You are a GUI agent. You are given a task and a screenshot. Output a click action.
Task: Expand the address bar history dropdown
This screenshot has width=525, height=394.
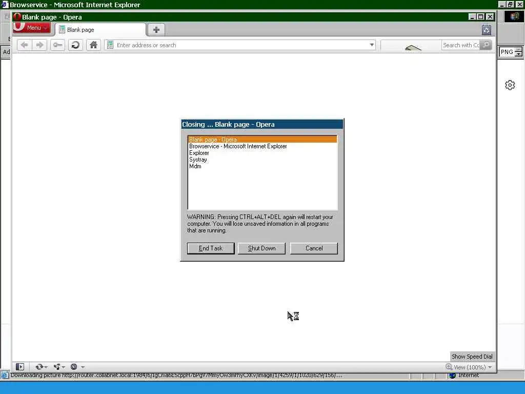[x=371, y=45]
